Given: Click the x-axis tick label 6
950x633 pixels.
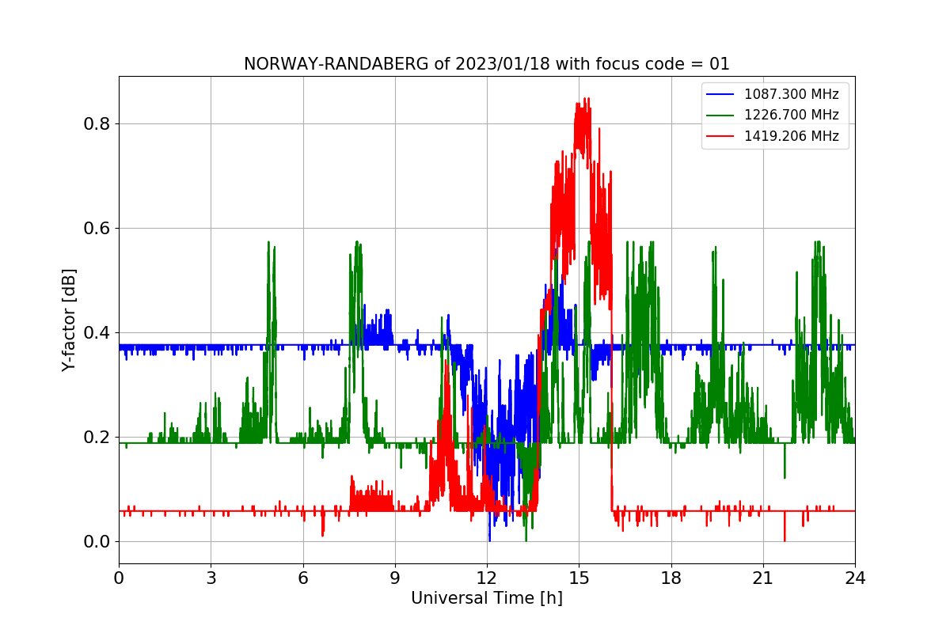Looking at the screenshot, I should [x=302, y=577].
